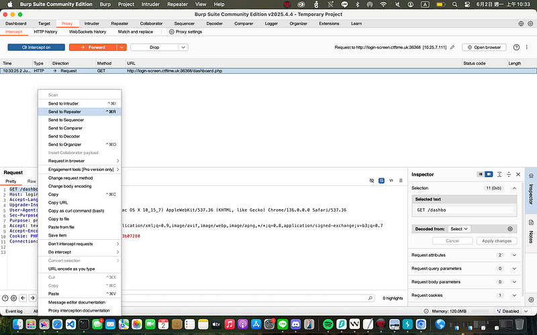The height and width of the screenshot is (335, 537).
Task: Click Memory usage progress bar
Action: pyautogui.click(x=479, y=312)
